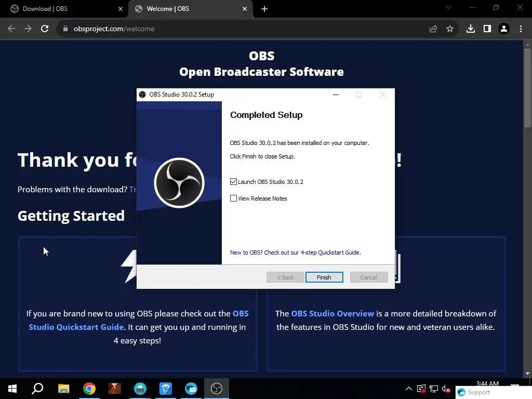Bookmark this page with star icon
Viewport: 532px width, 399px height.
[450, 29]
